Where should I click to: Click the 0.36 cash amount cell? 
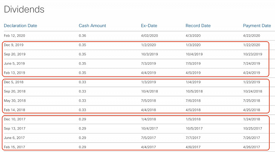click(x=82, y=36)
